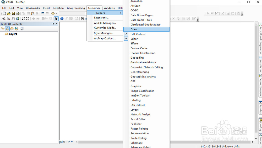
Task: Click the Fixed Zoom In arrows icon
Action: [x=23, y=19]
